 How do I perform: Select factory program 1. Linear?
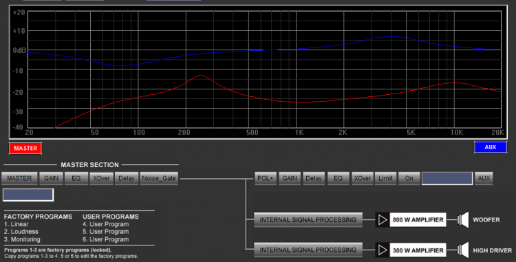pyautogui.click(x=16, y=224)
